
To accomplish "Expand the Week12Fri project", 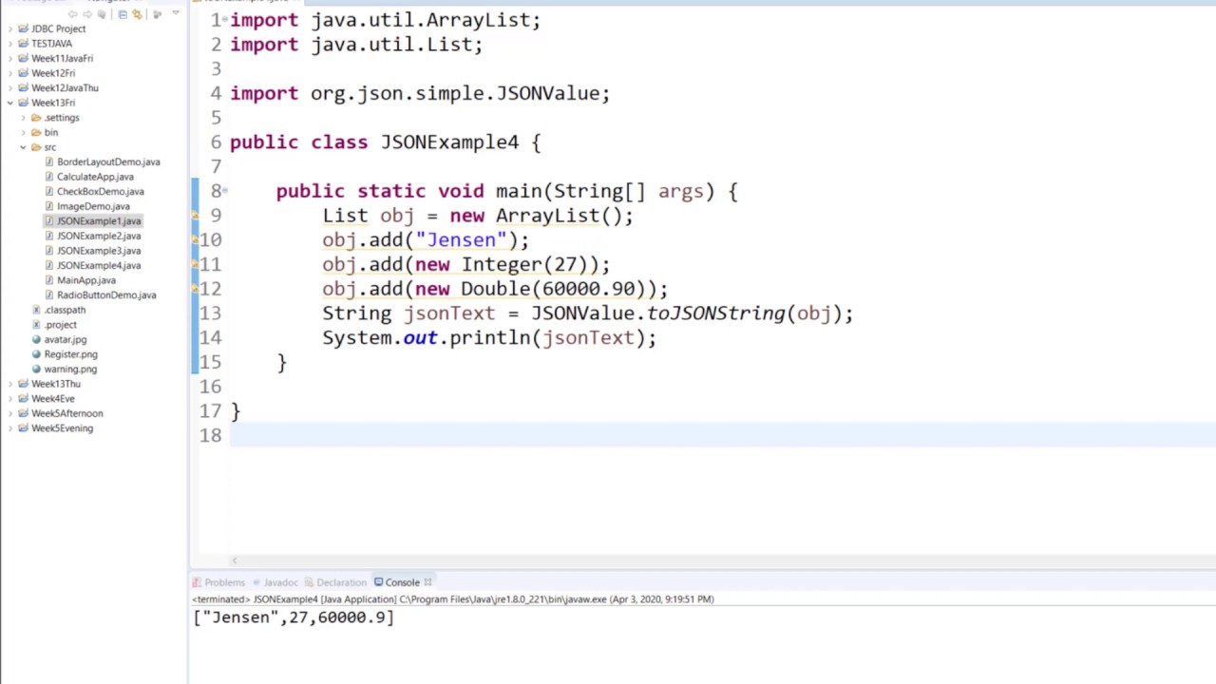I will coord(10,73).
